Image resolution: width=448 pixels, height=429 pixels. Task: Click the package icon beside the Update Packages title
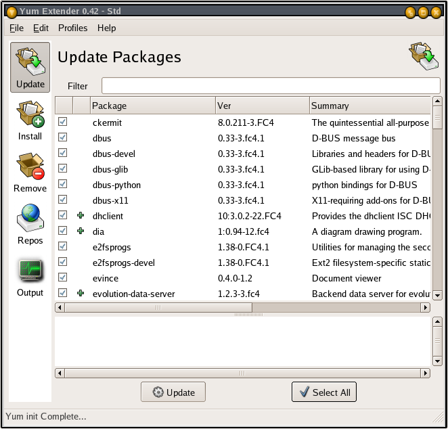424,56
